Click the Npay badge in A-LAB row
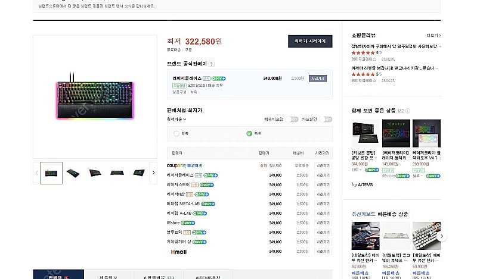Viewport: 477px width, 279px height. point(200,214)
